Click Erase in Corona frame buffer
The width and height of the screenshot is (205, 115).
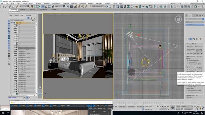(46, 106)
